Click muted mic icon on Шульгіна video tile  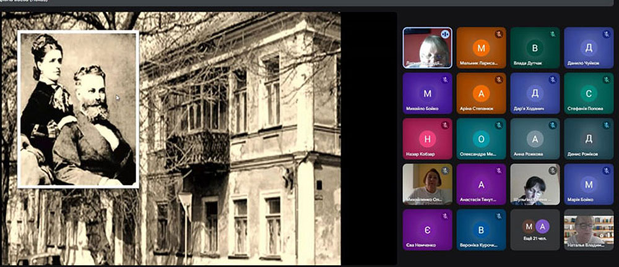pos(553,171)
